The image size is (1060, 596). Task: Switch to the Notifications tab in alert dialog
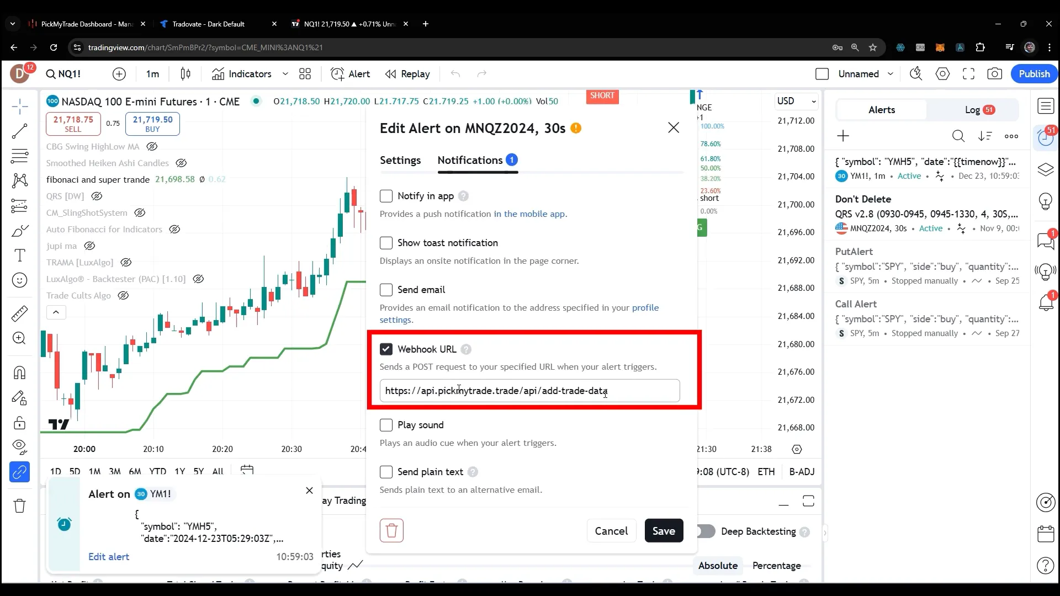pos(470,160)
